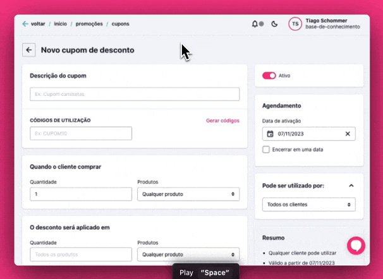Click Válido a partir de 07/11/2023 line
383x279 pixels.
(301, 263)
